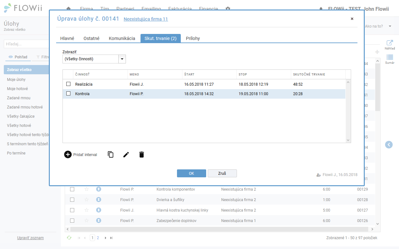This screenshot has width=399, height=249.
Task: Switch to the Komunikácia tab
Action: pyautogui.click(x=122, y=38)
